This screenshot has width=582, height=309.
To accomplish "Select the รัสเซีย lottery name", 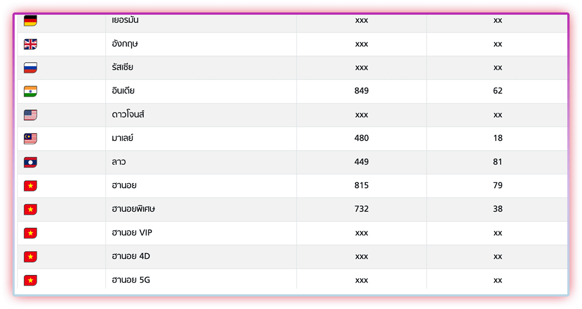I will pos(122,67).
